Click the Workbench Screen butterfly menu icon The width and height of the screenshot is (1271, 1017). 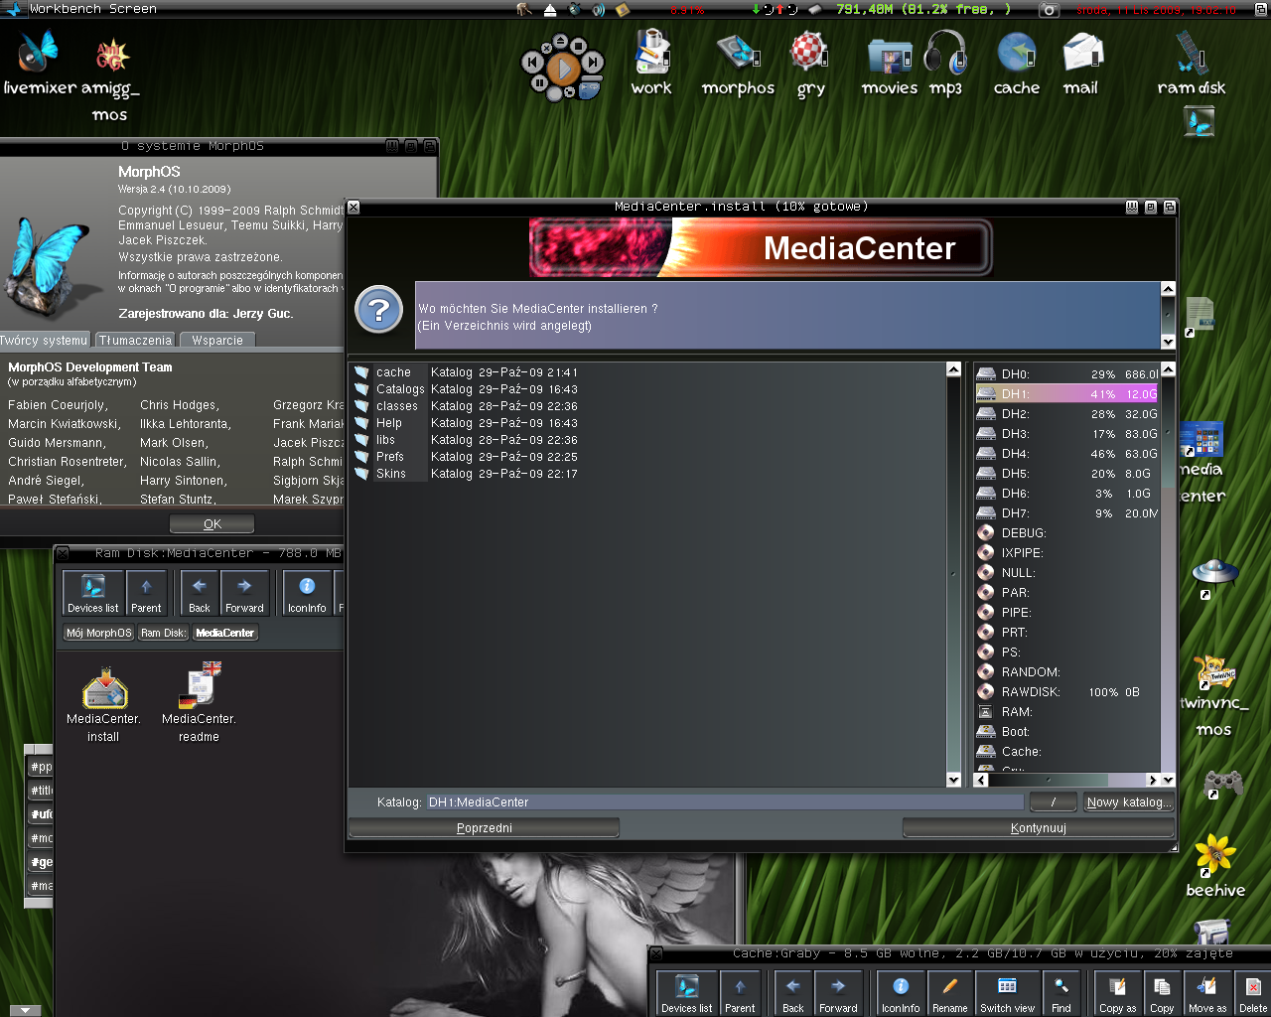(x=13, y=9)
